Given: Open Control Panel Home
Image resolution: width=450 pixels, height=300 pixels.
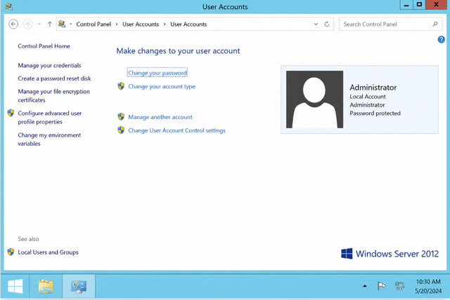Looking at the screenshot, I should (44, 46).
